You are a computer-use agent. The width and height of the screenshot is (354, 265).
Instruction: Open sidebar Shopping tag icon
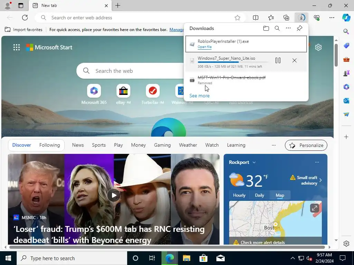pyautogui.click(x=346, y=45)
